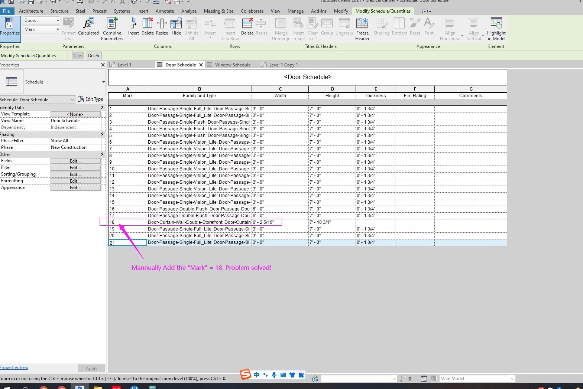
Task: Switch to Window Schedule view tab
Action: [233, 65]
